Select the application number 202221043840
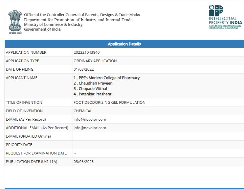Viewport: 244px width, 189px height. (x=87, y=52)
